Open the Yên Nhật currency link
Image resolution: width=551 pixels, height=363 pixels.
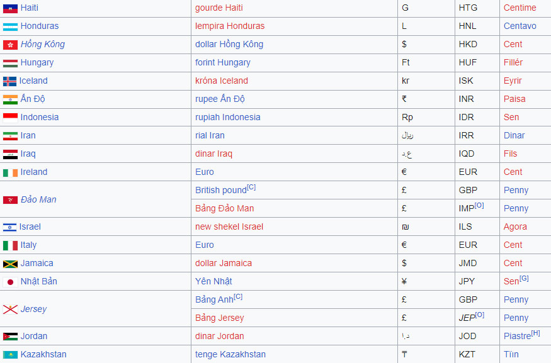pos(213,282)
